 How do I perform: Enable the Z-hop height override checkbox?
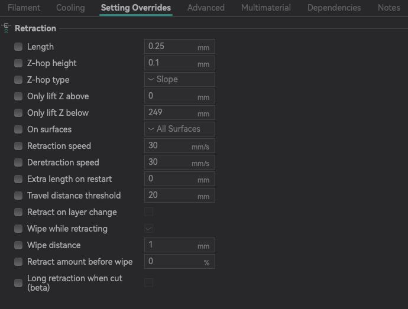click(x=18, y=63)
